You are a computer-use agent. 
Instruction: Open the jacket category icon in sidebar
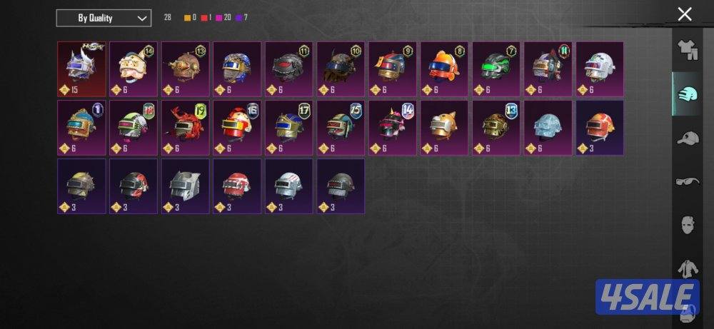point(687,268)
